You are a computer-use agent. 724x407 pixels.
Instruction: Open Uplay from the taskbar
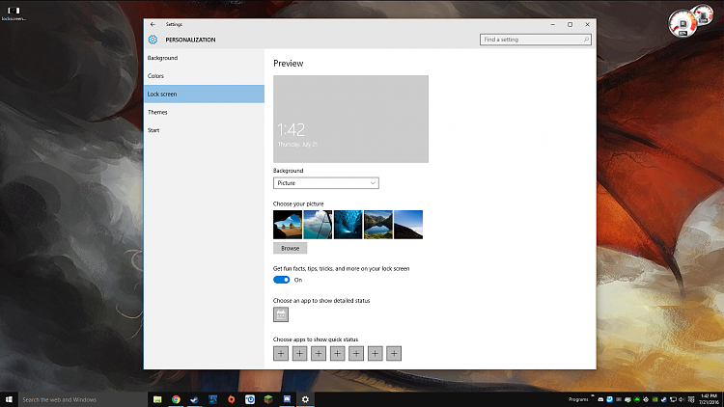point(250,399)
